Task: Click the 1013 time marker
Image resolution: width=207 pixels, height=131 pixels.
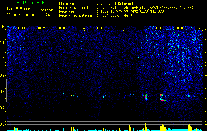Action: tap(61, 28)
